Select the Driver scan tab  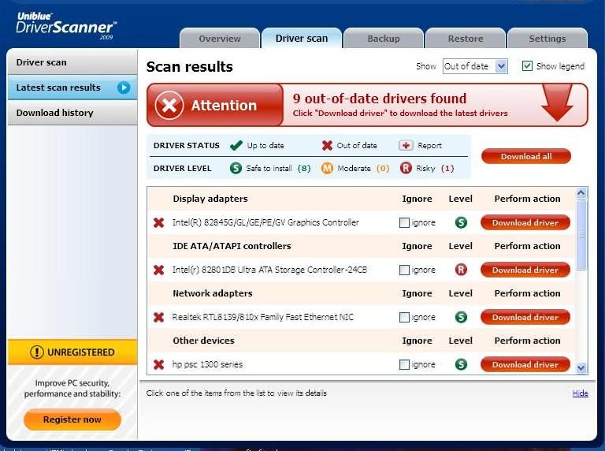(x=302, y=38)
